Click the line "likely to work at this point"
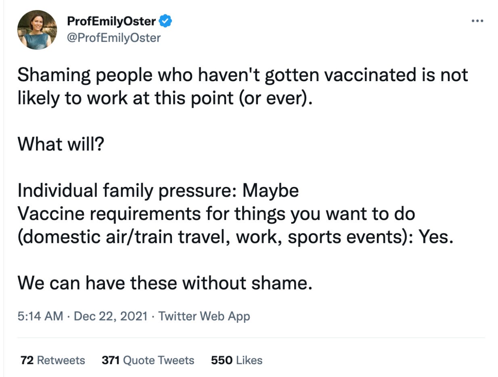Viewport: 498px width, 377px height. pyautogui.click(x=165, y=98)
